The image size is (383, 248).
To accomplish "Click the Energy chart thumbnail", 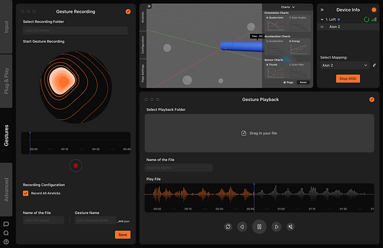I will coord(299,49).
